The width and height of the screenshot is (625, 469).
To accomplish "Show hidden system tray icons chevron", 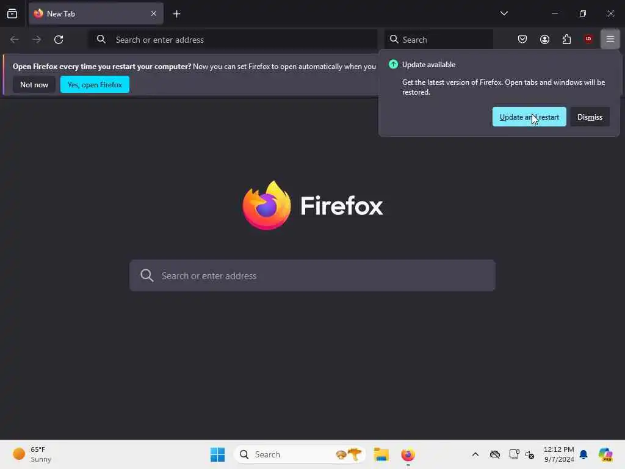I will click(475, 454).
